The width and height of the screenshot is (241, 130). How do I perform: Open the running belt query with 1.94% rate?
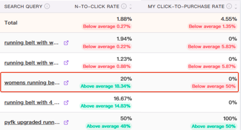click(31, 43)
